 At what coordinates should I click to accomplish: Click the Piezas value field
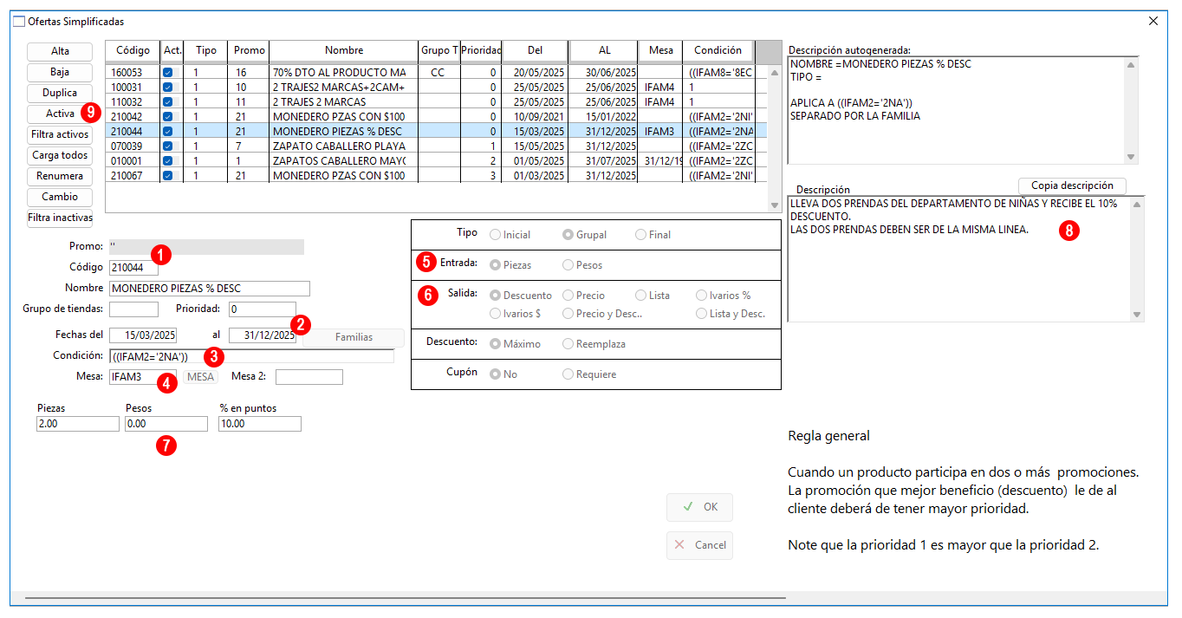(x=78, y=424)
